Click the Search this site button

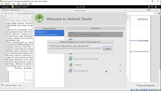143,19
